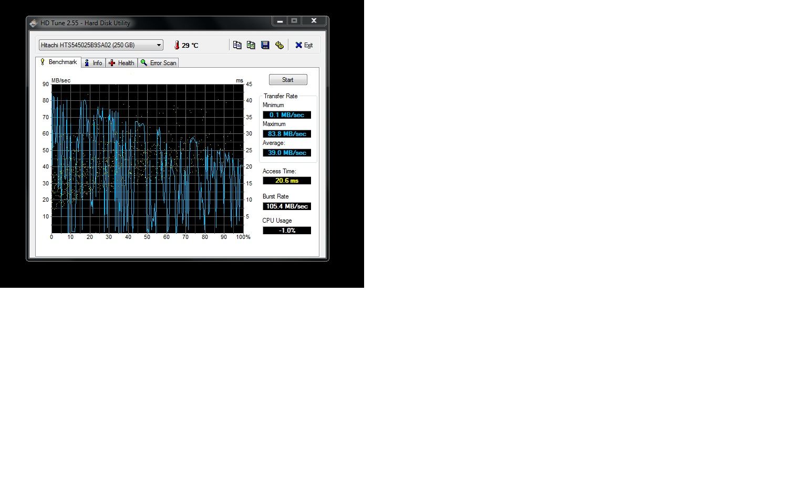Start the benchmark test

pos(288,80)
